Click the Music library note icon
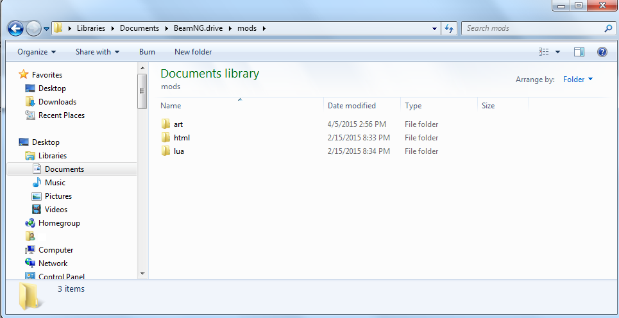The image size is (619, 318). [37, 182]
